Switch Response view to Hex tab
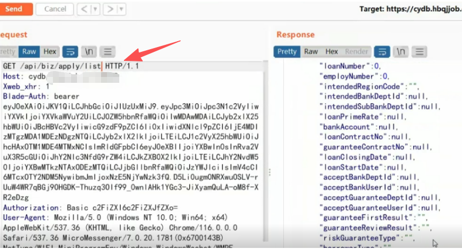The height and width of the screenshot is (249, 462). [332, 52]
